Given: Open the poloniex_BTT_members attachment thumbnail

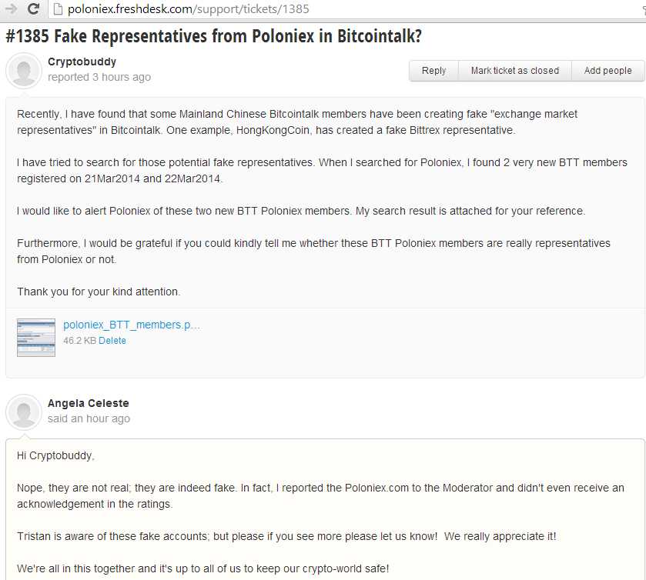Looking at the screenshot, I should (x=36, y=338).
